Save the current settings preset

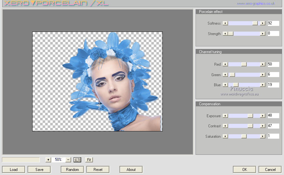pyautogui.click(x=39, y=170)
